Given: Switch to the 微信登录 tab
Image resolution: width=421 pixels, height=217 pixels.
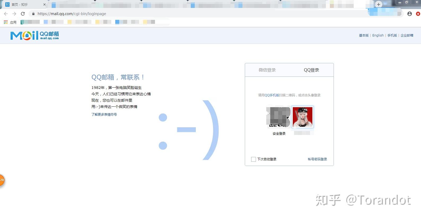Looking at the screenshot, I should pyautogui.click(x=267, y=70).
